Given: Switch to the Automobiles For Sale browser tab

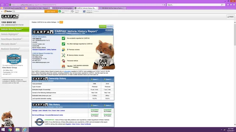Looking at the screenshot, I should pos(37,8).
